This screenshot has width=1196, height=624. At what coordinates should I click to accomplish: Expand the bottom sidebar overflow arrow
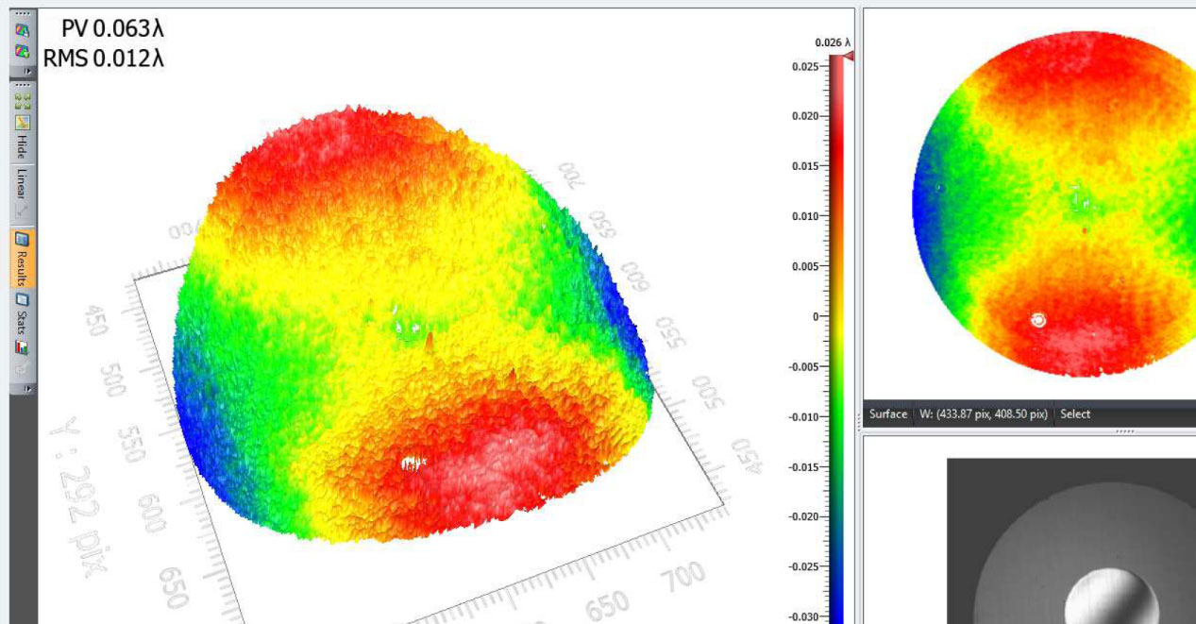28,388
